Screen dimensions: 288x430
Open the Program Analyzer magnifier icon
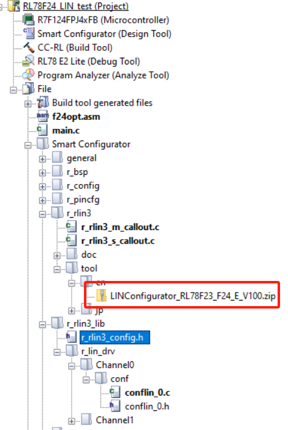click(x=28, y=75)
